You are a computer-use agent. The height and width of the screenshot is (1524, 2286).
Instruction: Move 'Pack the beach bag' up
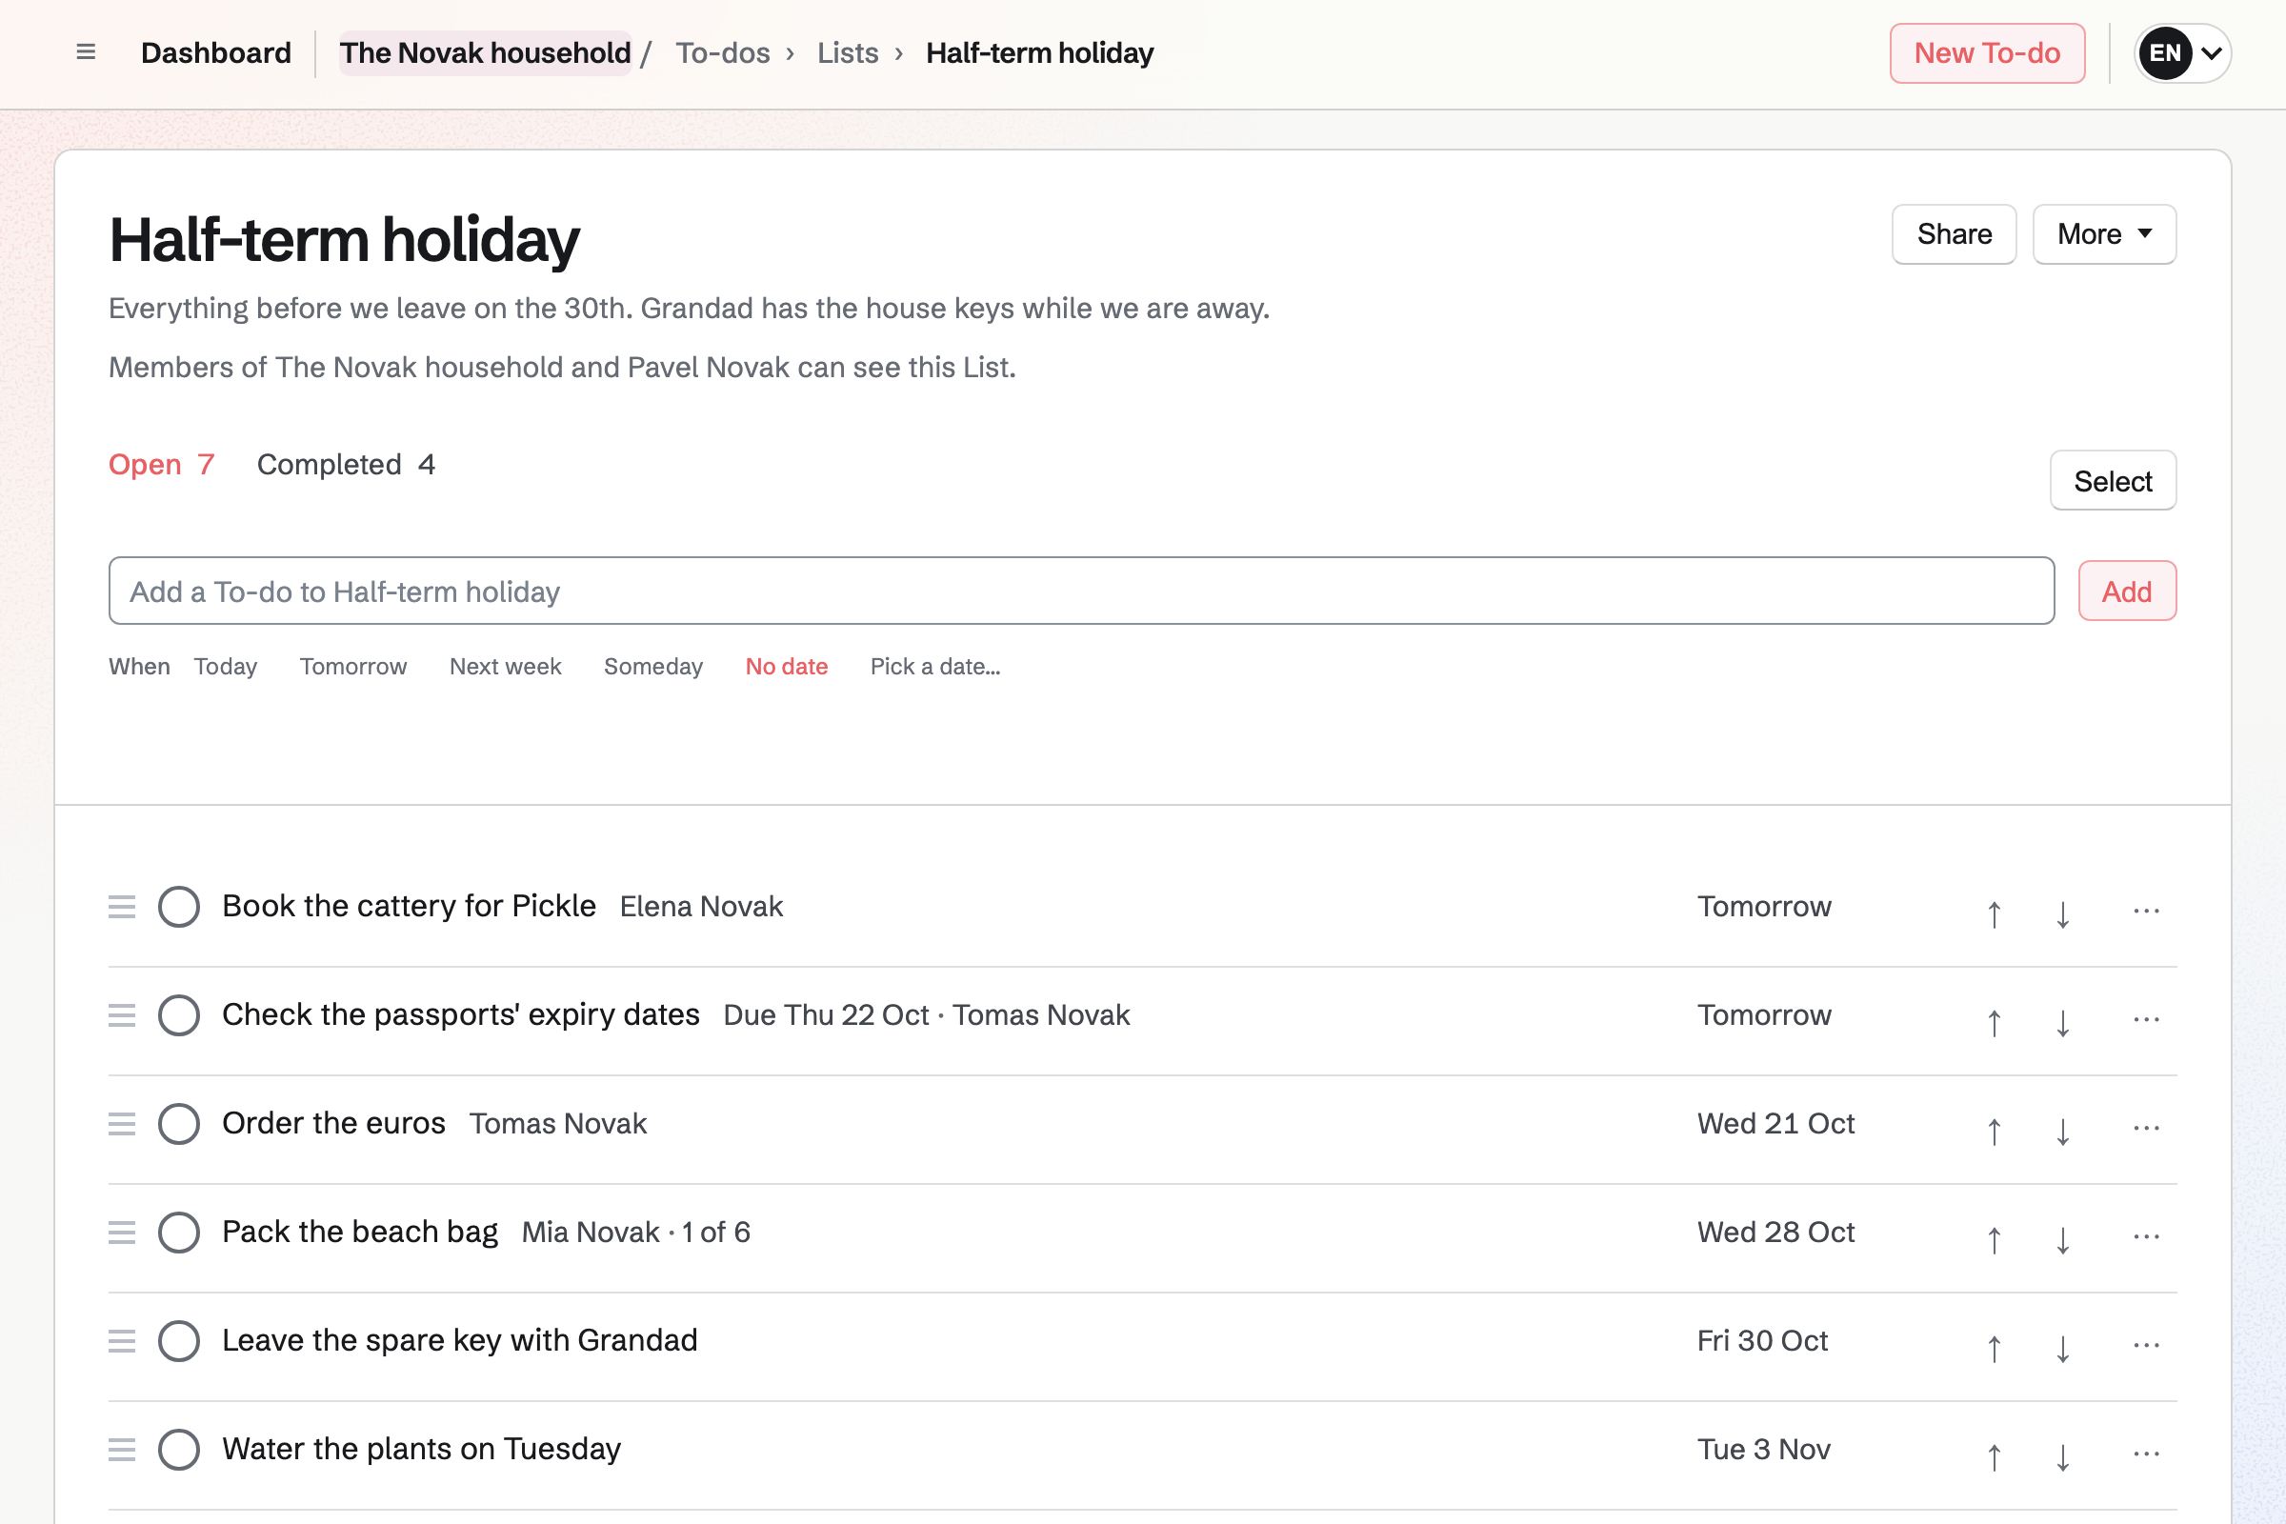tap(1994, 1239)
